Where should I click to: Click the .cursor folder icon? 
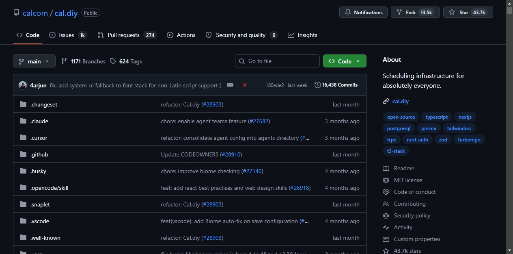23,138
